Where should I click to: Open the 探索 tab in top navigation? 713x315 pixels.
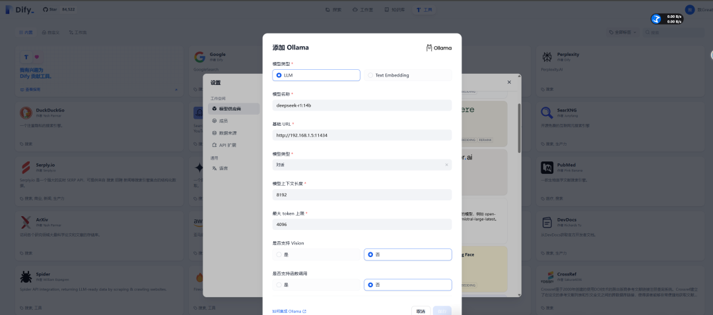click(x=333, y=9)
